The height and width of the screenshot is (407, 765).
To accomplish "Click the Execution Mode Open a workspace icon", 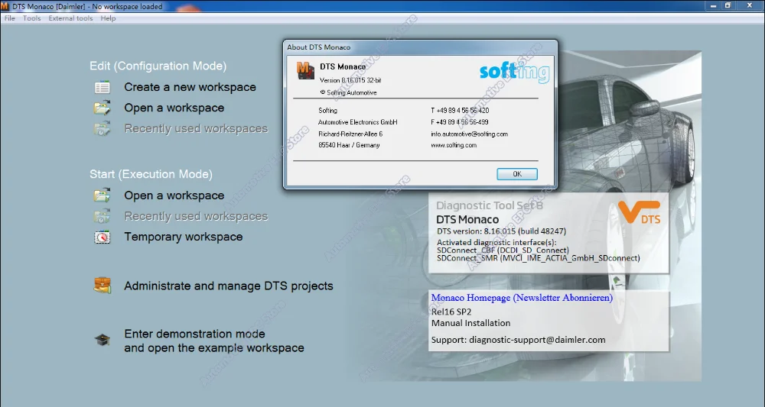I will pyautogui.click(x=103, y=195).
